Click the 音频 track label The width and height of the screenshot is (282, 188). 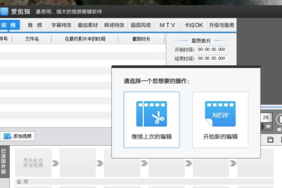[x=22, y=182]
